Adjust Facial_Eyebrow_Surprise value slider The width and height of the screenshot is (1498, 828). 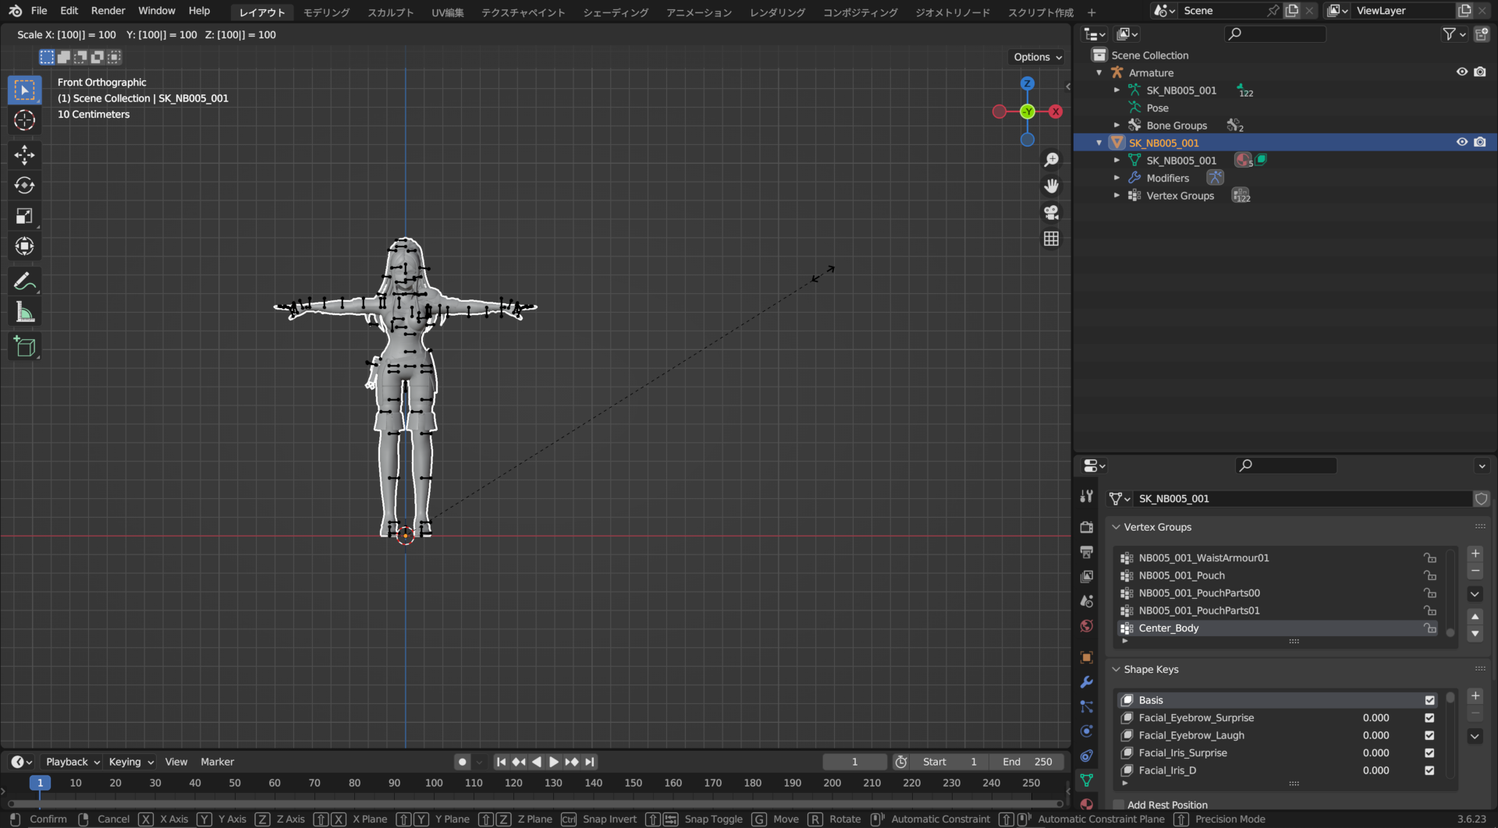[x=1376, y=719]
